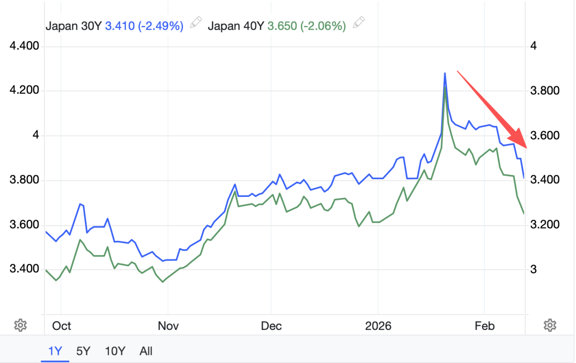
Task: Click the peak of the blue line spike
Action: (x=445, y=73)
